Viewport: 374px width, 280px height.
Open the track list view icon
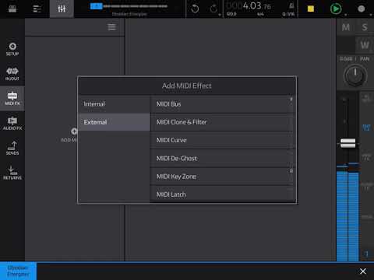point(37,9)
